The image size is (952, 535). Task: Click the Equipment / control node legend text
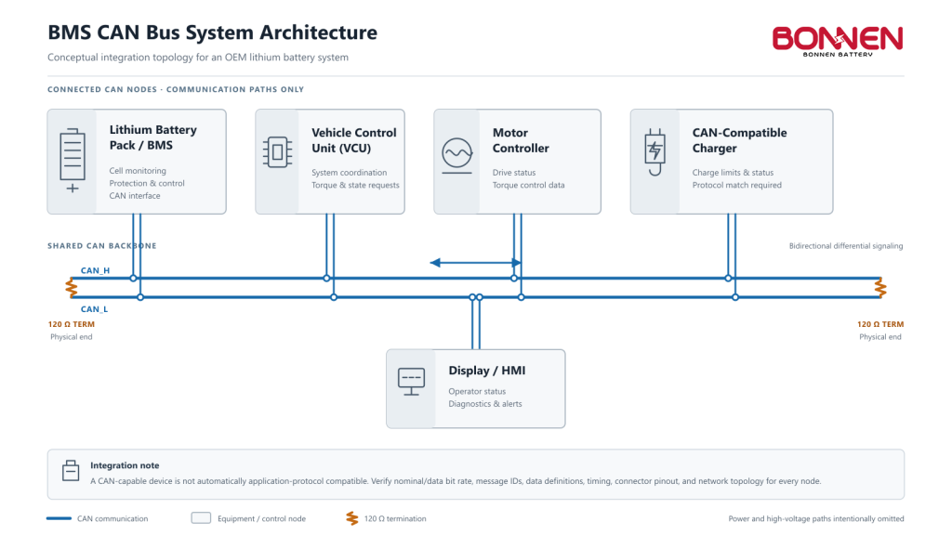click(x=261, y=518)
